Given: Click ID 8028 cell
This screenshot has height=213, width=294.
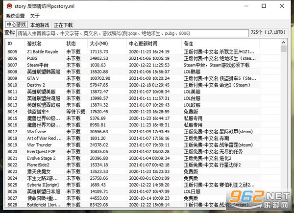Looking at the screenshot, I should click(12, 205).
